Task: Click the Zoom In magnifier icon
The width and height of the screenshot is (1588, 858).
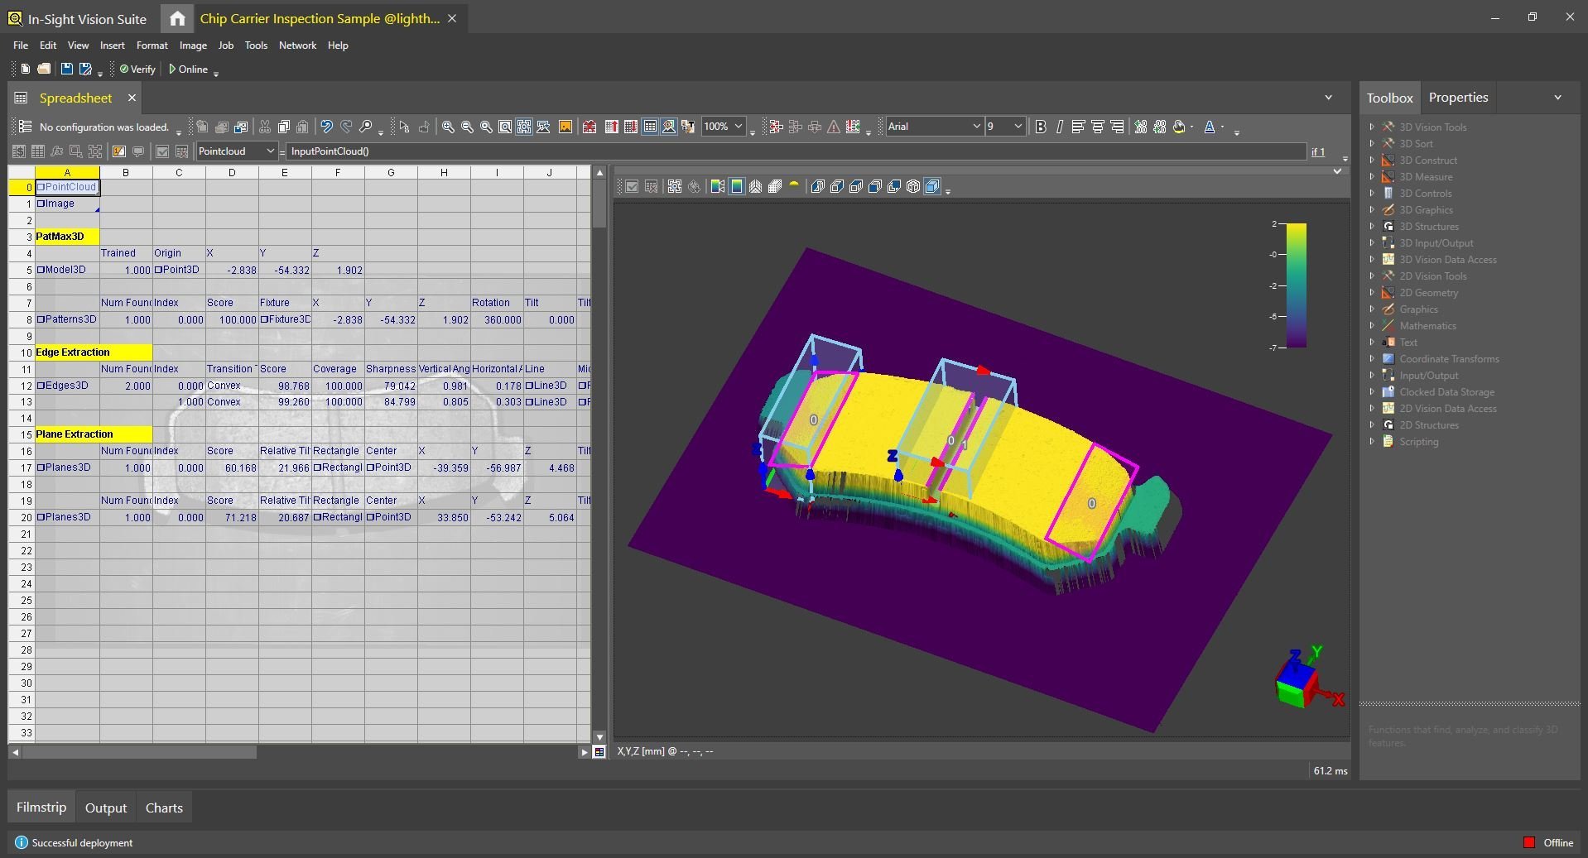Action: (448, 127)
